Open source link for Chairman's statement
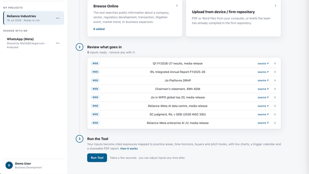Screen dimensions: 309x174 263,89
